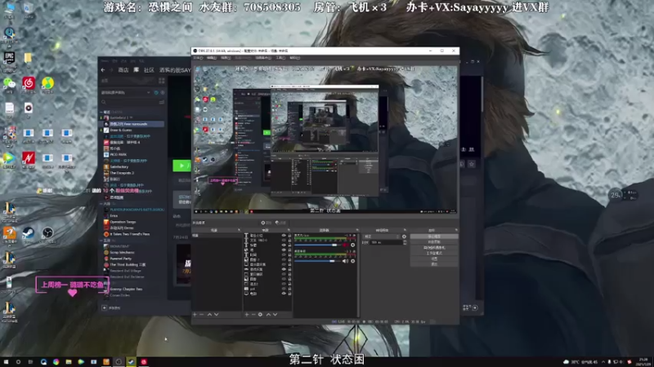Collapse Steam 最近 games category
The height and width of the screenshot is (367, 654).
101,112
